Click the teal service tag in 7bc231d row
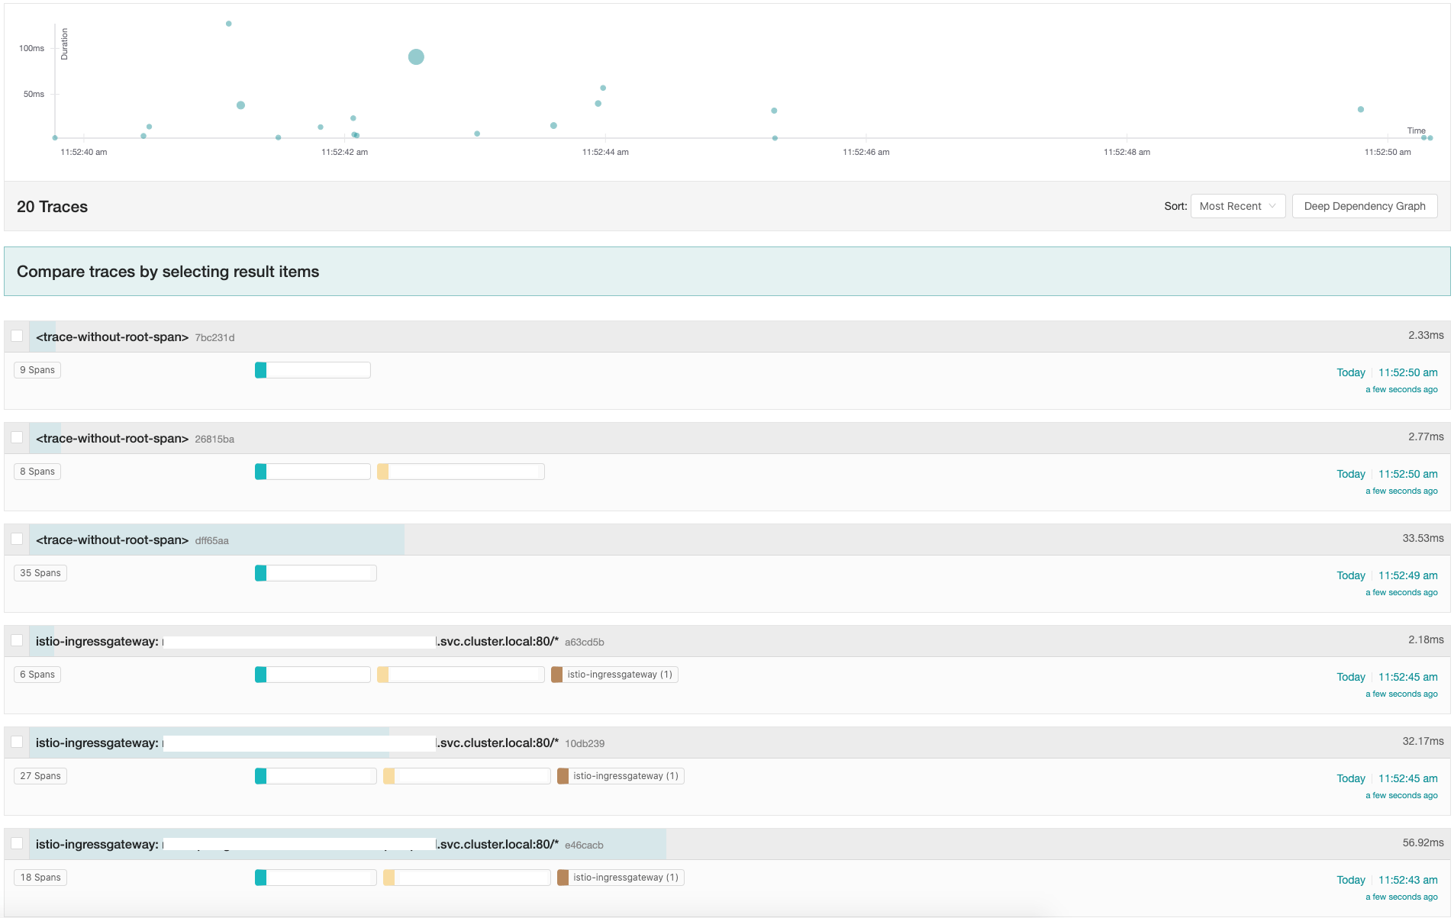Image resolution: width=1454 pixels, height=918 pixels. pos(313,370)
